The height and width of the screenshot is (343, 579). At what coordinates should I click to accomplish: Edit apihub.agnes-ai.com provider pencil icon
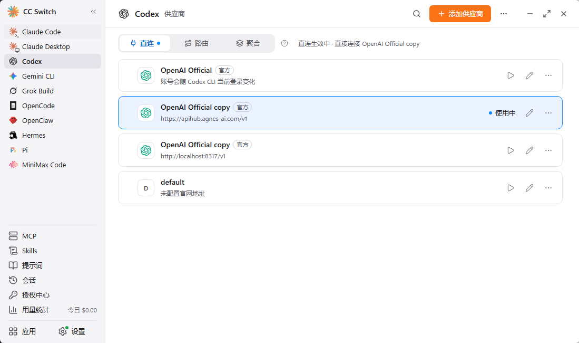529,113
